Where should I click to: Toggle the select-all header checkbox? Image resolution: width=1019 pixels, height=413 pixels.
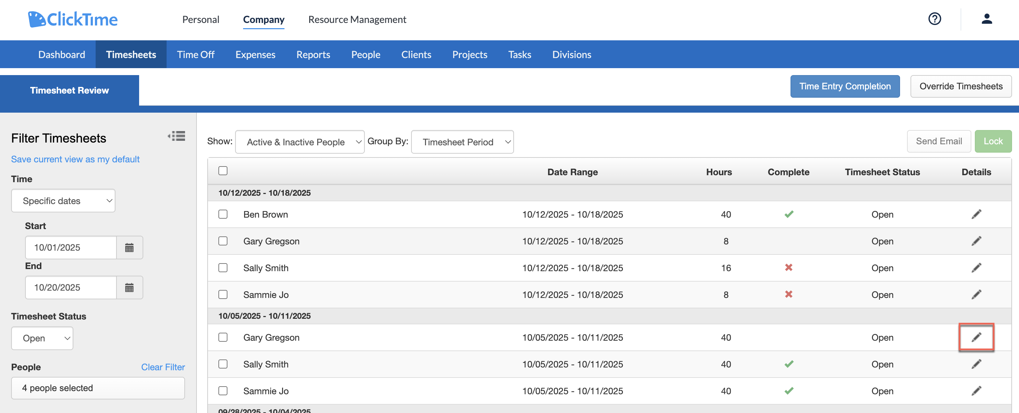[223, 171]
